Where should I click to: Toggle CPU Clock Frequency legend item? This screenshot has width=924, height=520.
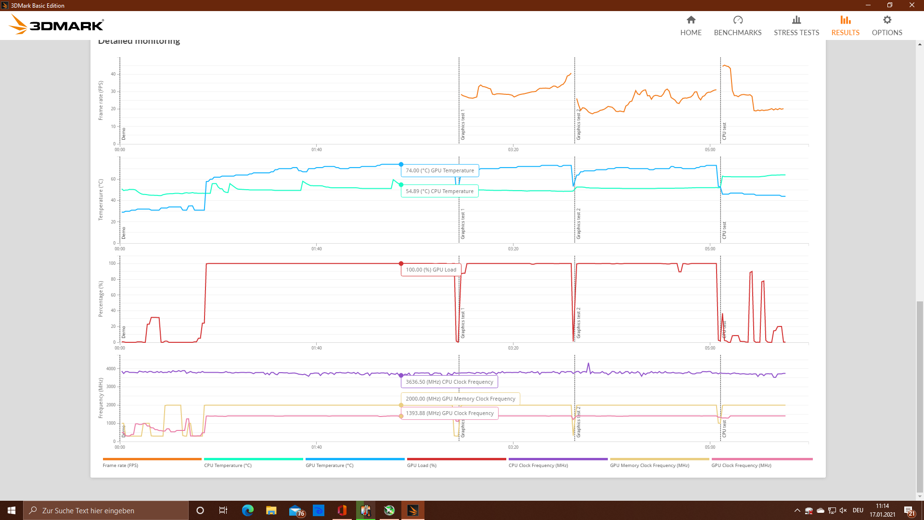click(x=558, y=463)
